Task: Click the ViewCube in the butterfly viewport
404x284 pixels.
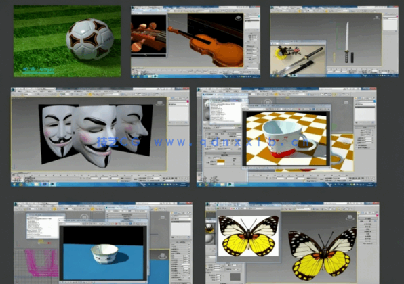Action: coord(350,218)
